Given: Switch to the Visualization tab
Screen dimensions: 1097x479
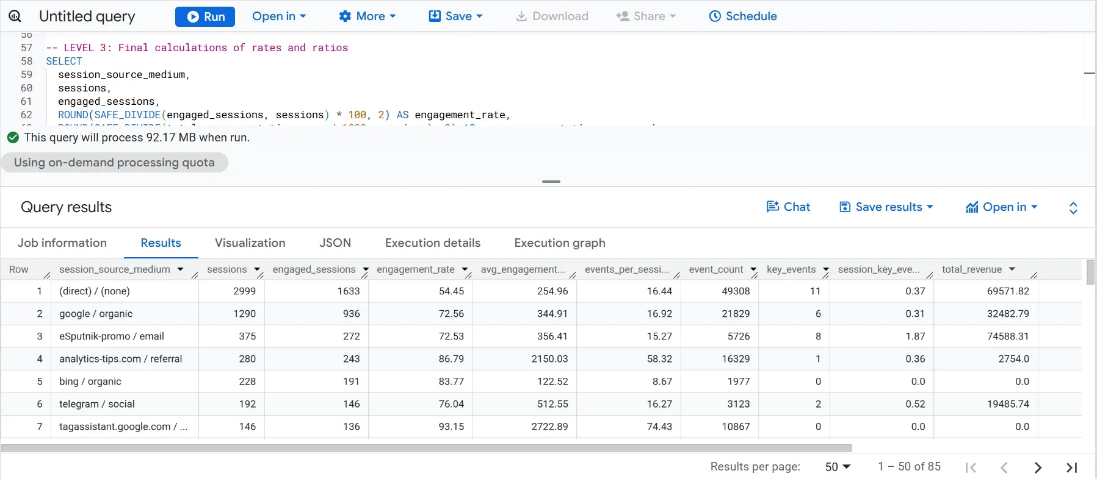Looking at the screenshot, I should (250, 243).
